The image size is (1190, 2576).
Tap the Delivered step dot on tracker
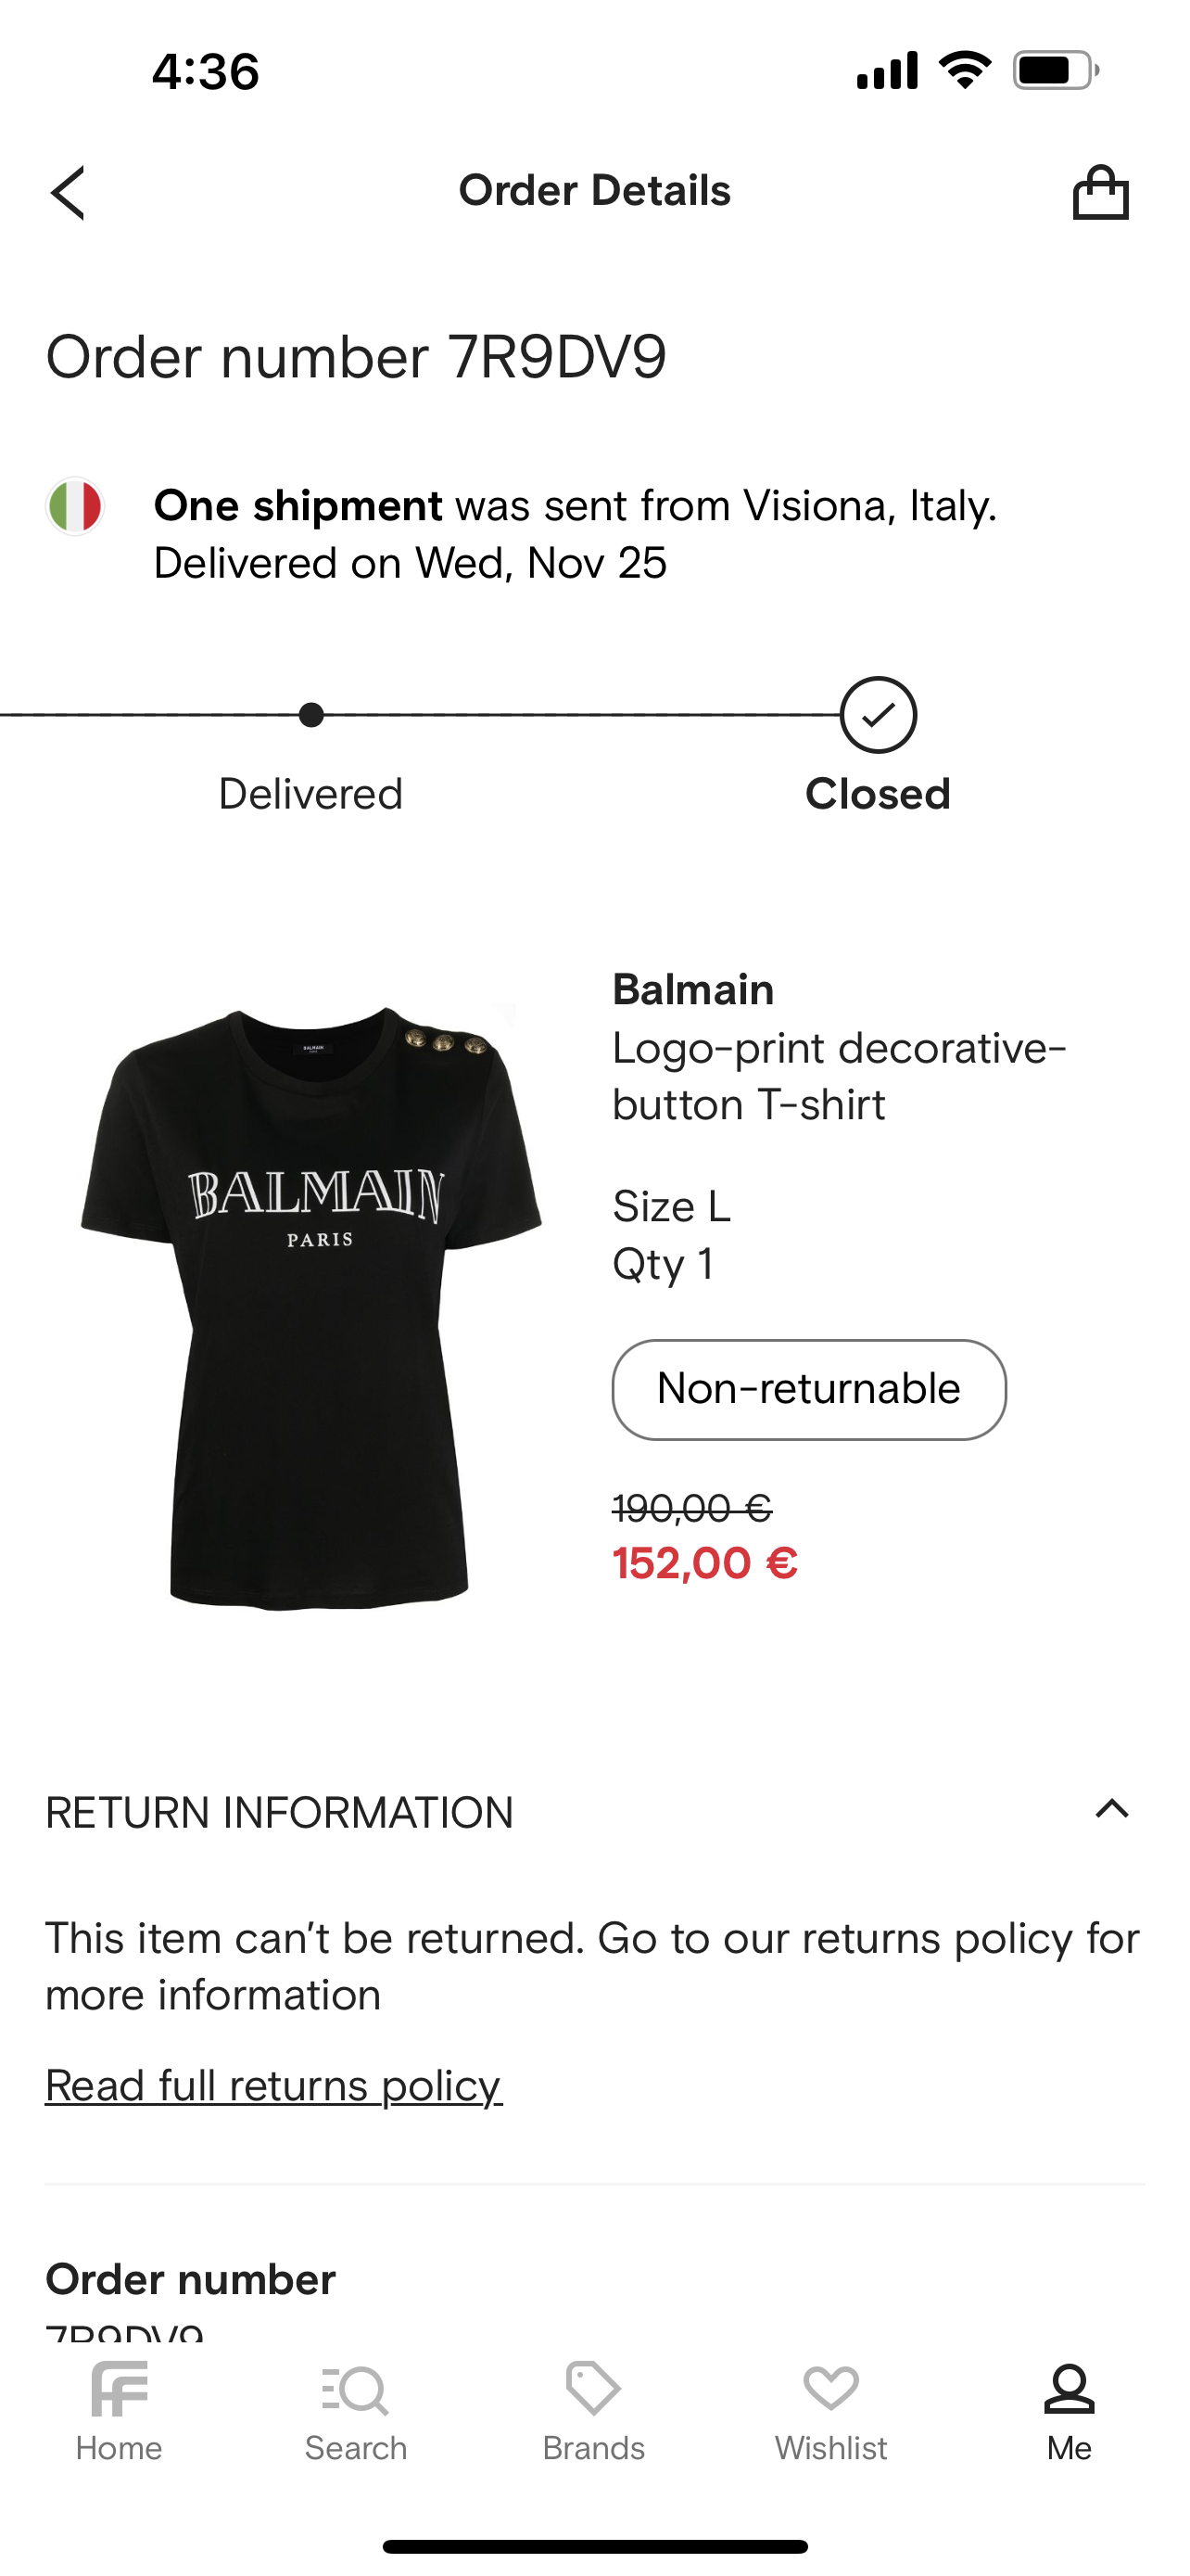point(310,715)
